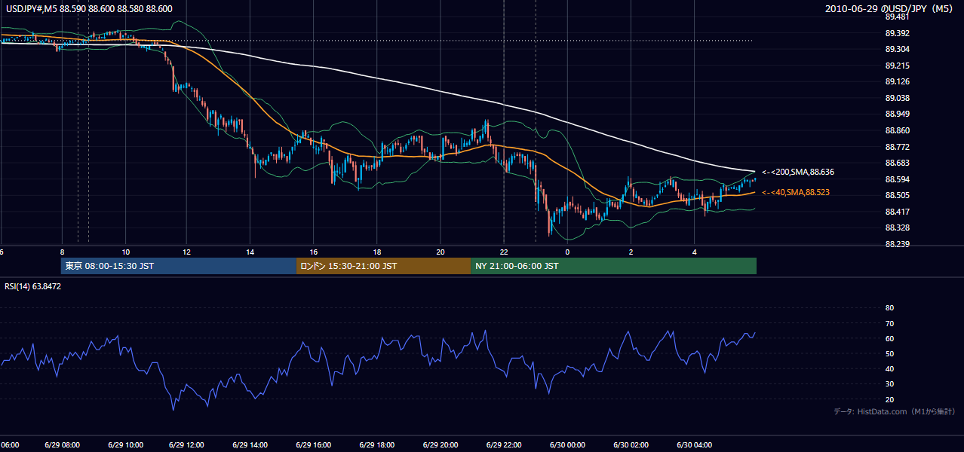Click price scale value 88.949
The height and width of the screenshot is (452, 964).
tap(896, 115)
